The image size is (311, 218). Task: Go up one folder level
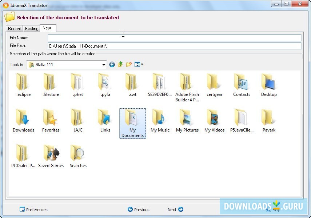[120, 64]
